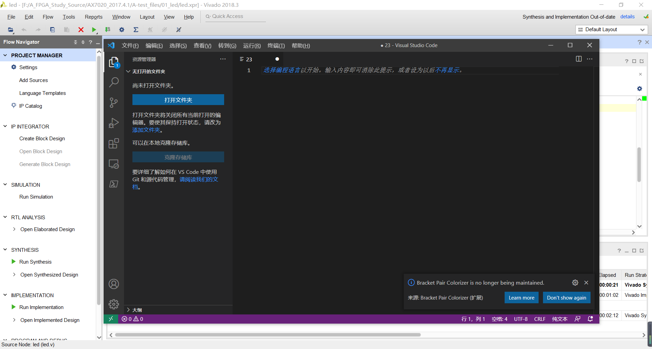
Task: Open the Flow menu in Vivado
Action: click(x=48, y=17)
